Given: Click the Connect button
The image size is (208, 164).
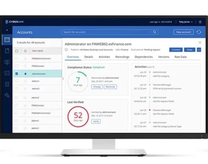Looking at the screenshot, I should (176, 50).
